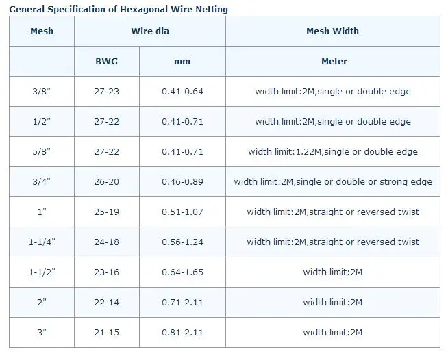448x356 pixels.
Task: Select the 3/4" mesh cell
Action: pos(42,182)
